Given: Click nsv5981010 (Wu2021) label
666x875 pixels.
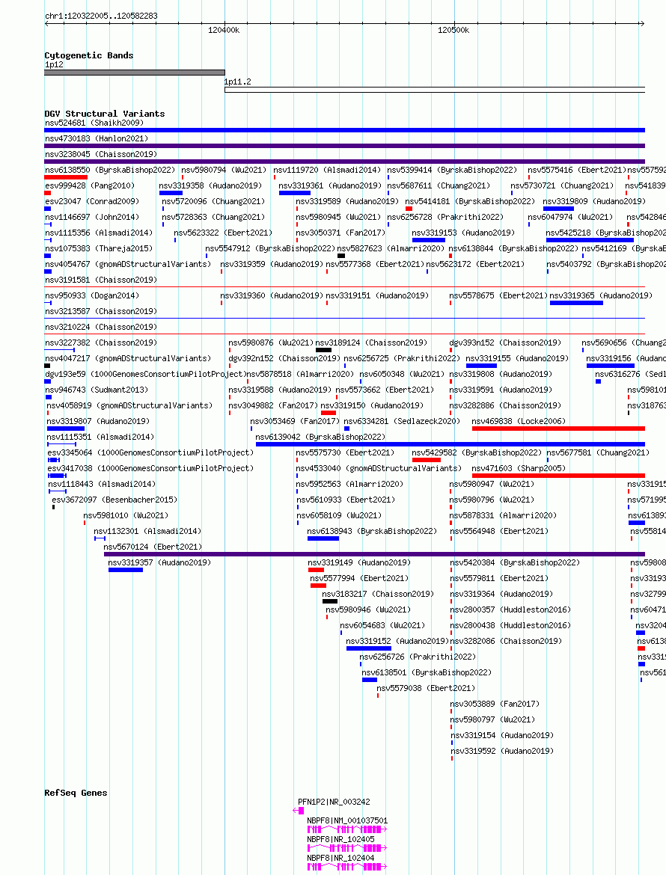Looking at the screenshot, I should (126, 515).
